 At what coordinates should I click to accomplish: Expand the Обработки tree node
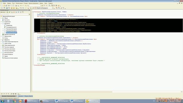pyautogui.click(x=1, y=40)
